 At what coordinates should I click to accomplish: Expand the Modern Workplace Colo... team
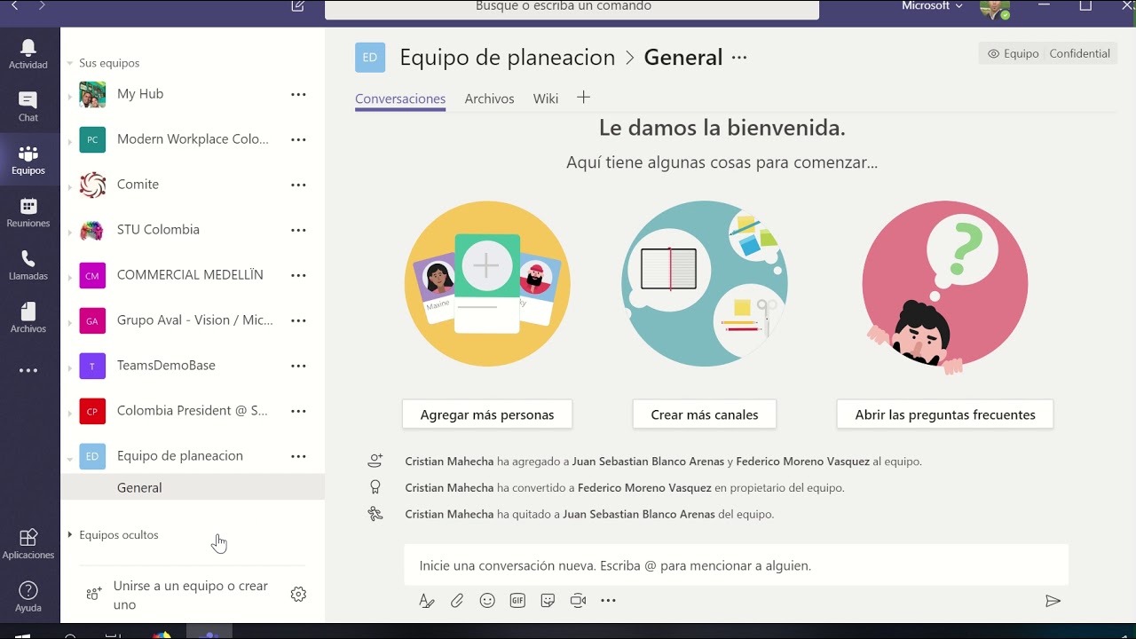tap(70, 141)
